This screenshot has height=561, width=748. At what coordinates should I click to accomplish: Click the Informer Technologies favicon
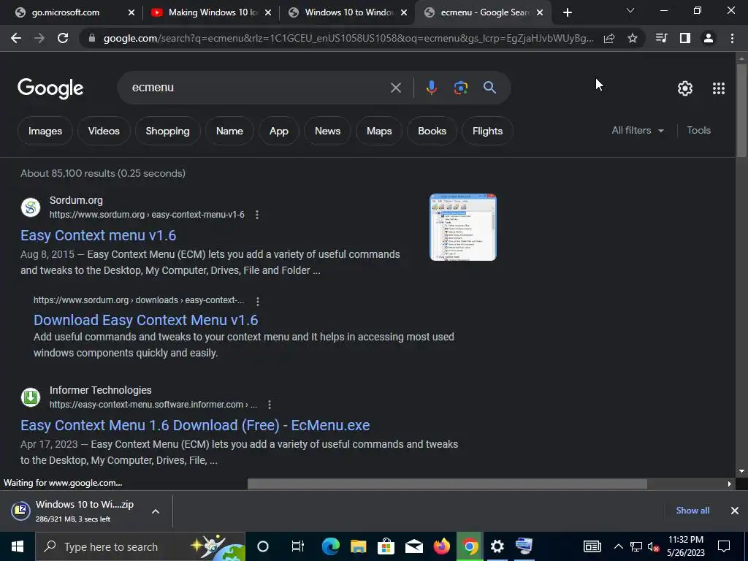click(x=31, y=397)
